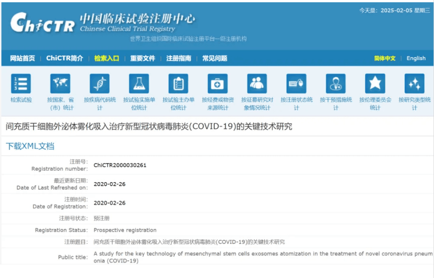Click the keyboard registration status icon
The width and height of the screenshot is (434, 278).
(x=296, y=84)
